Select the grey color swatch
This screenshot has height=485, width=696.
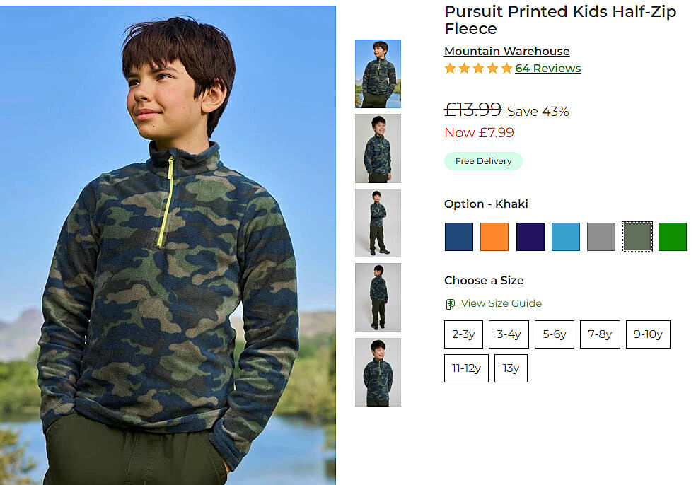pos(601,237)
